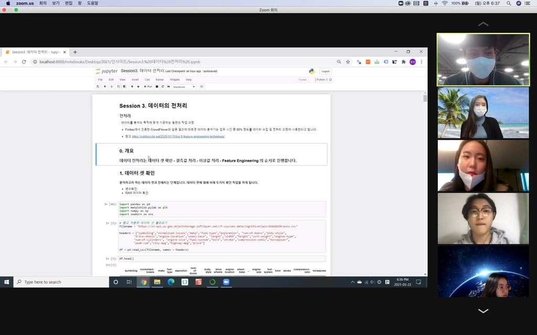Run the selected Jupyter cell
Viewport: 537px width, 335px height.
(x=148, y=87)
